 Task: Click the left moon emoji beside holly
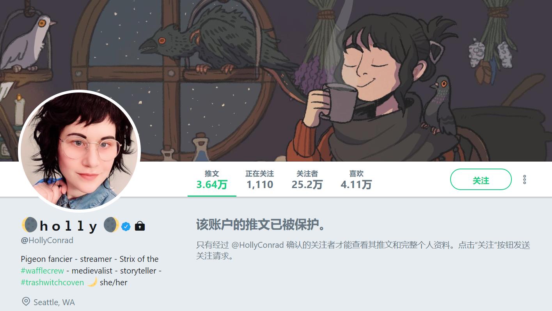(x=29, y=225)
